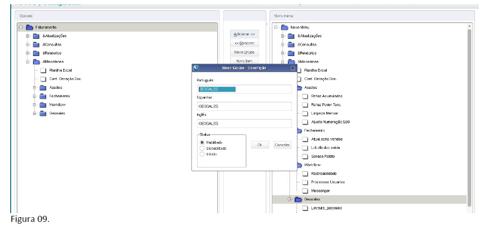This screenshot has width=487, height=234.
Task: Click the Novo menu panel vertical scrollbar
Action: 469,118
